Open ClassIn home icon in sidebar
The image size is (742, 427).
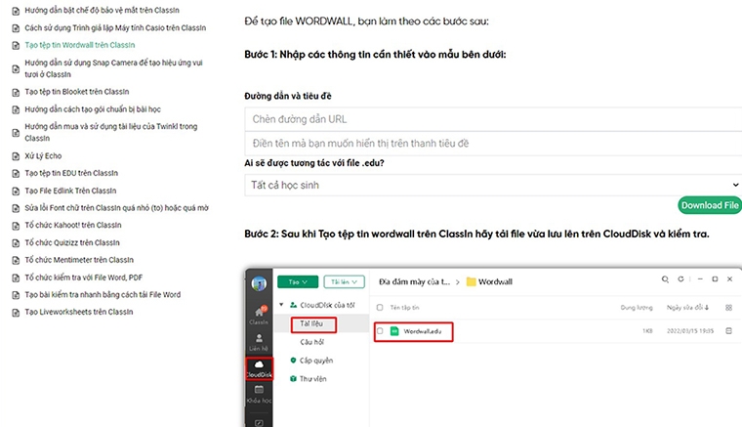click(259, 315)
